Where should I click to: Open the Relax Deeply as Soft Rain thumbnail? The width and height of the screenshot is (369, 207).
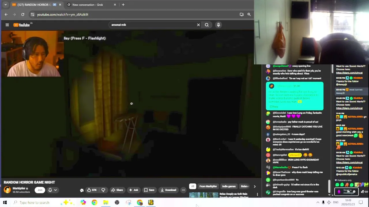tap(204, 195)
